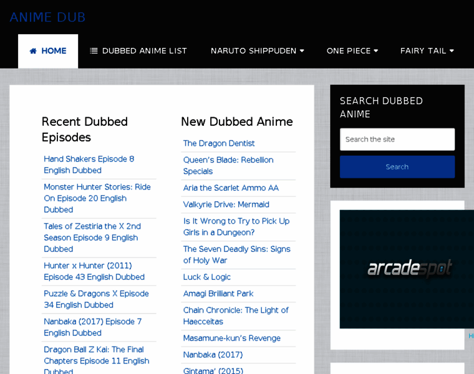The width and height of the screenshot is (474, 374).
Task: Open Hunter x Hunter (2011) Episode 43
Action: (94, 271)
